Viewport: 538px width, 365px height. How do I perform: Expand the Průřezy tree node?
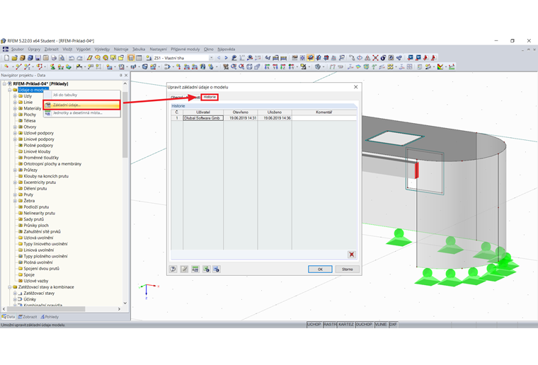click(15, 170)
